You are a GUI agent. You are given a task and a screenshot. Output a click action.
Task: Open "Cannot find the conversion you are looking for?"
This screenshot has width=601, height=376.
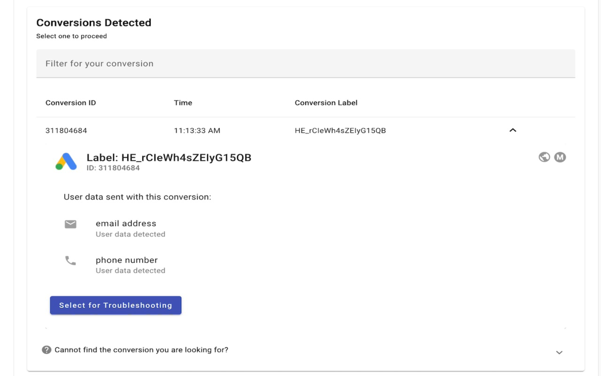pos(141,350)
